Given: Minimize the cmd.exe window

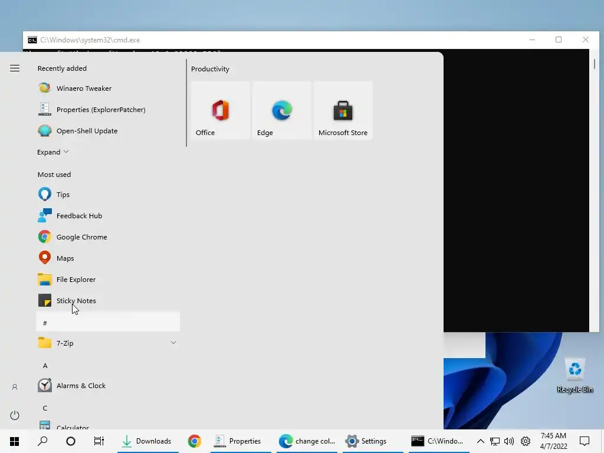Looking at the screenshot, I should click(532, 40).
